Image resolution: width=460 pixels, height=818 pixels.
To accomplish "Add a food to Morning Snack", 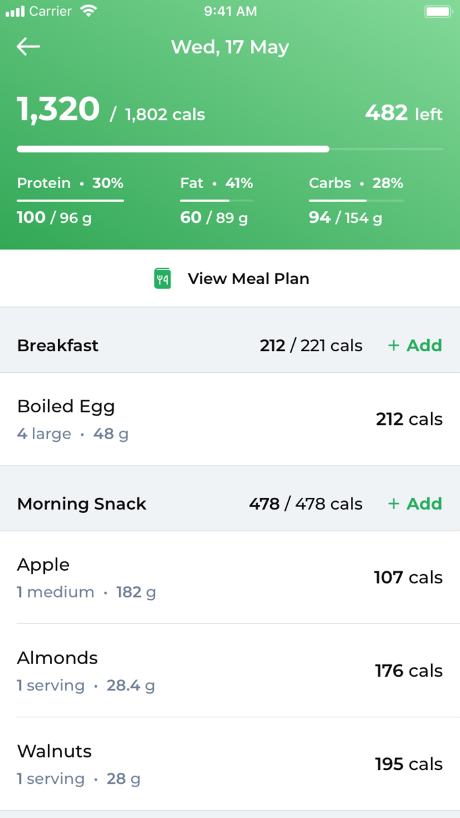I will point(415,504).
